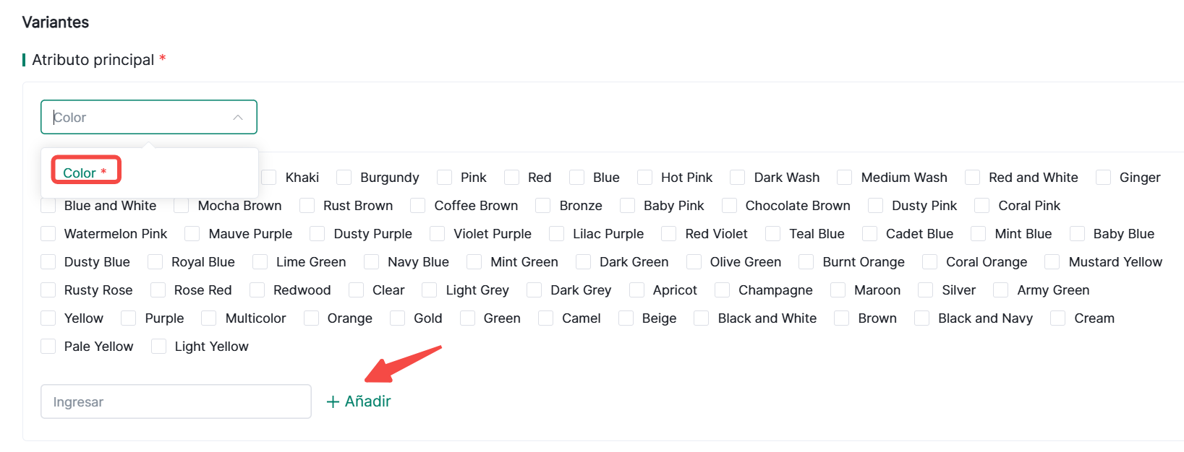Image resolution: width=1184 pixels, height=452 pixels.
Task: Click the Color attribute combo box field
Action: click(x=137, y=118)
